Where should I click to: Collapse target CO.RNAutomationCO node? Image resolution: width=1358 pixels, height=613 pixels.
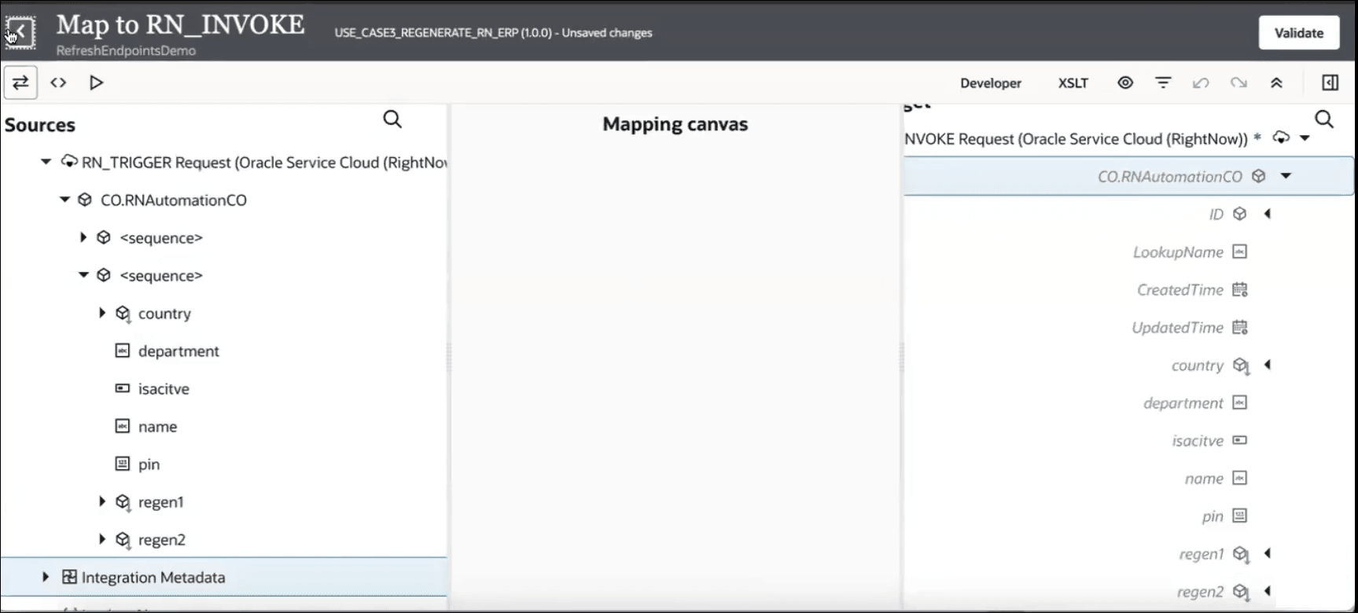[x=1286, y=176]
